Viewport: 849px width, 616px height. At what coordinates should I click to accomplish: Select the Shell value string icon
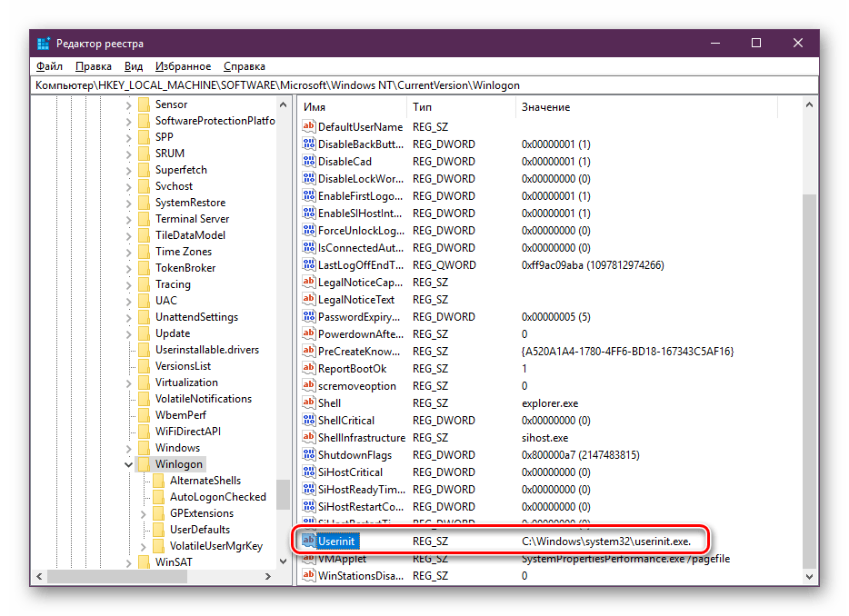tap(308, 403)
